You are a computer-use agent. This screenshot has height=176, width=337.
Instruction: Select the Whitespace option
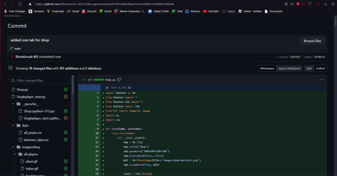coord(267,68)
